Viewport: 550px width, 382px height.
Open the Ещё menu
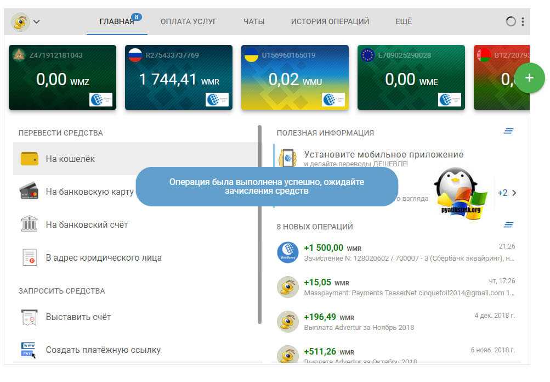coord(404,22)
